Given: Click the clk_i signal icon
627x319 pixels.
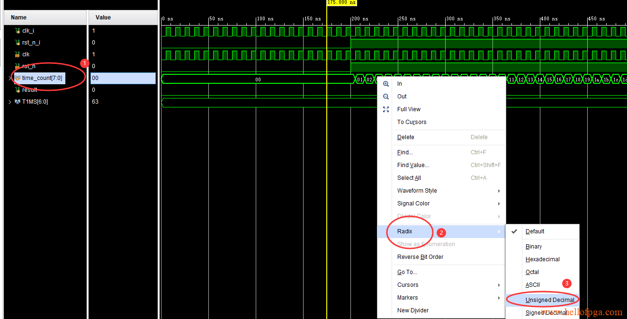Looking at the screenshot, I should click(18, 31).
